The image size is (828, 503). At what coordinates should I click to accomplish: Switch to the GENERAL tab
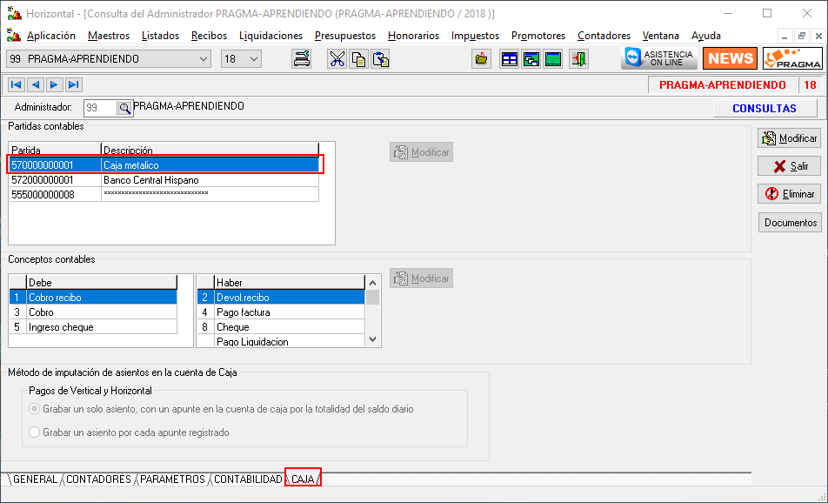35,480
